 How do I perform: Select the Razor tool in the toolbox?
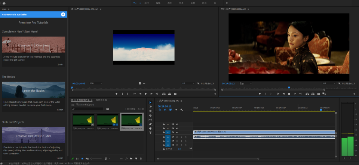click(x=150, y=116)
